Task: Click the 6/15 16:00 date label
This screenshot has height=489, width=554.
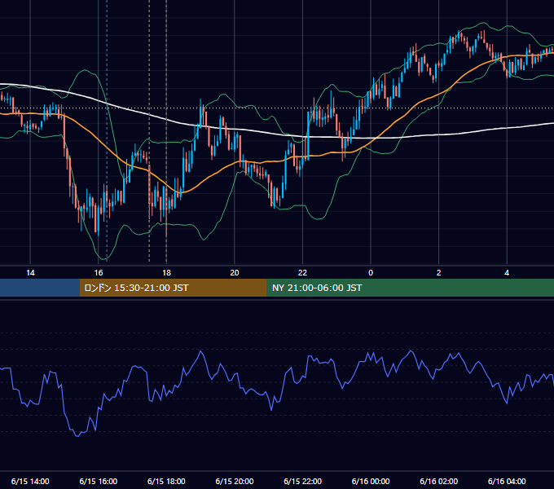Action: pyautogui.click(x=99, y=481)
